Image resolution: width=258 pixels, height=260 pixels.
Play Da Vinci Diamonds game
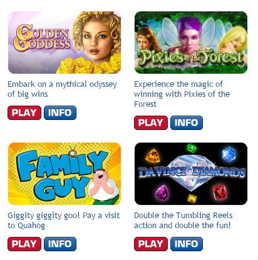[151, 244]
